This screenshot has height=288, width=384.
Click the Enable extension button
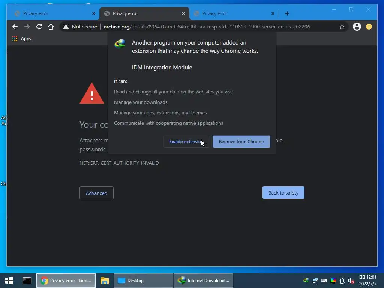click(x=187, y=142)
